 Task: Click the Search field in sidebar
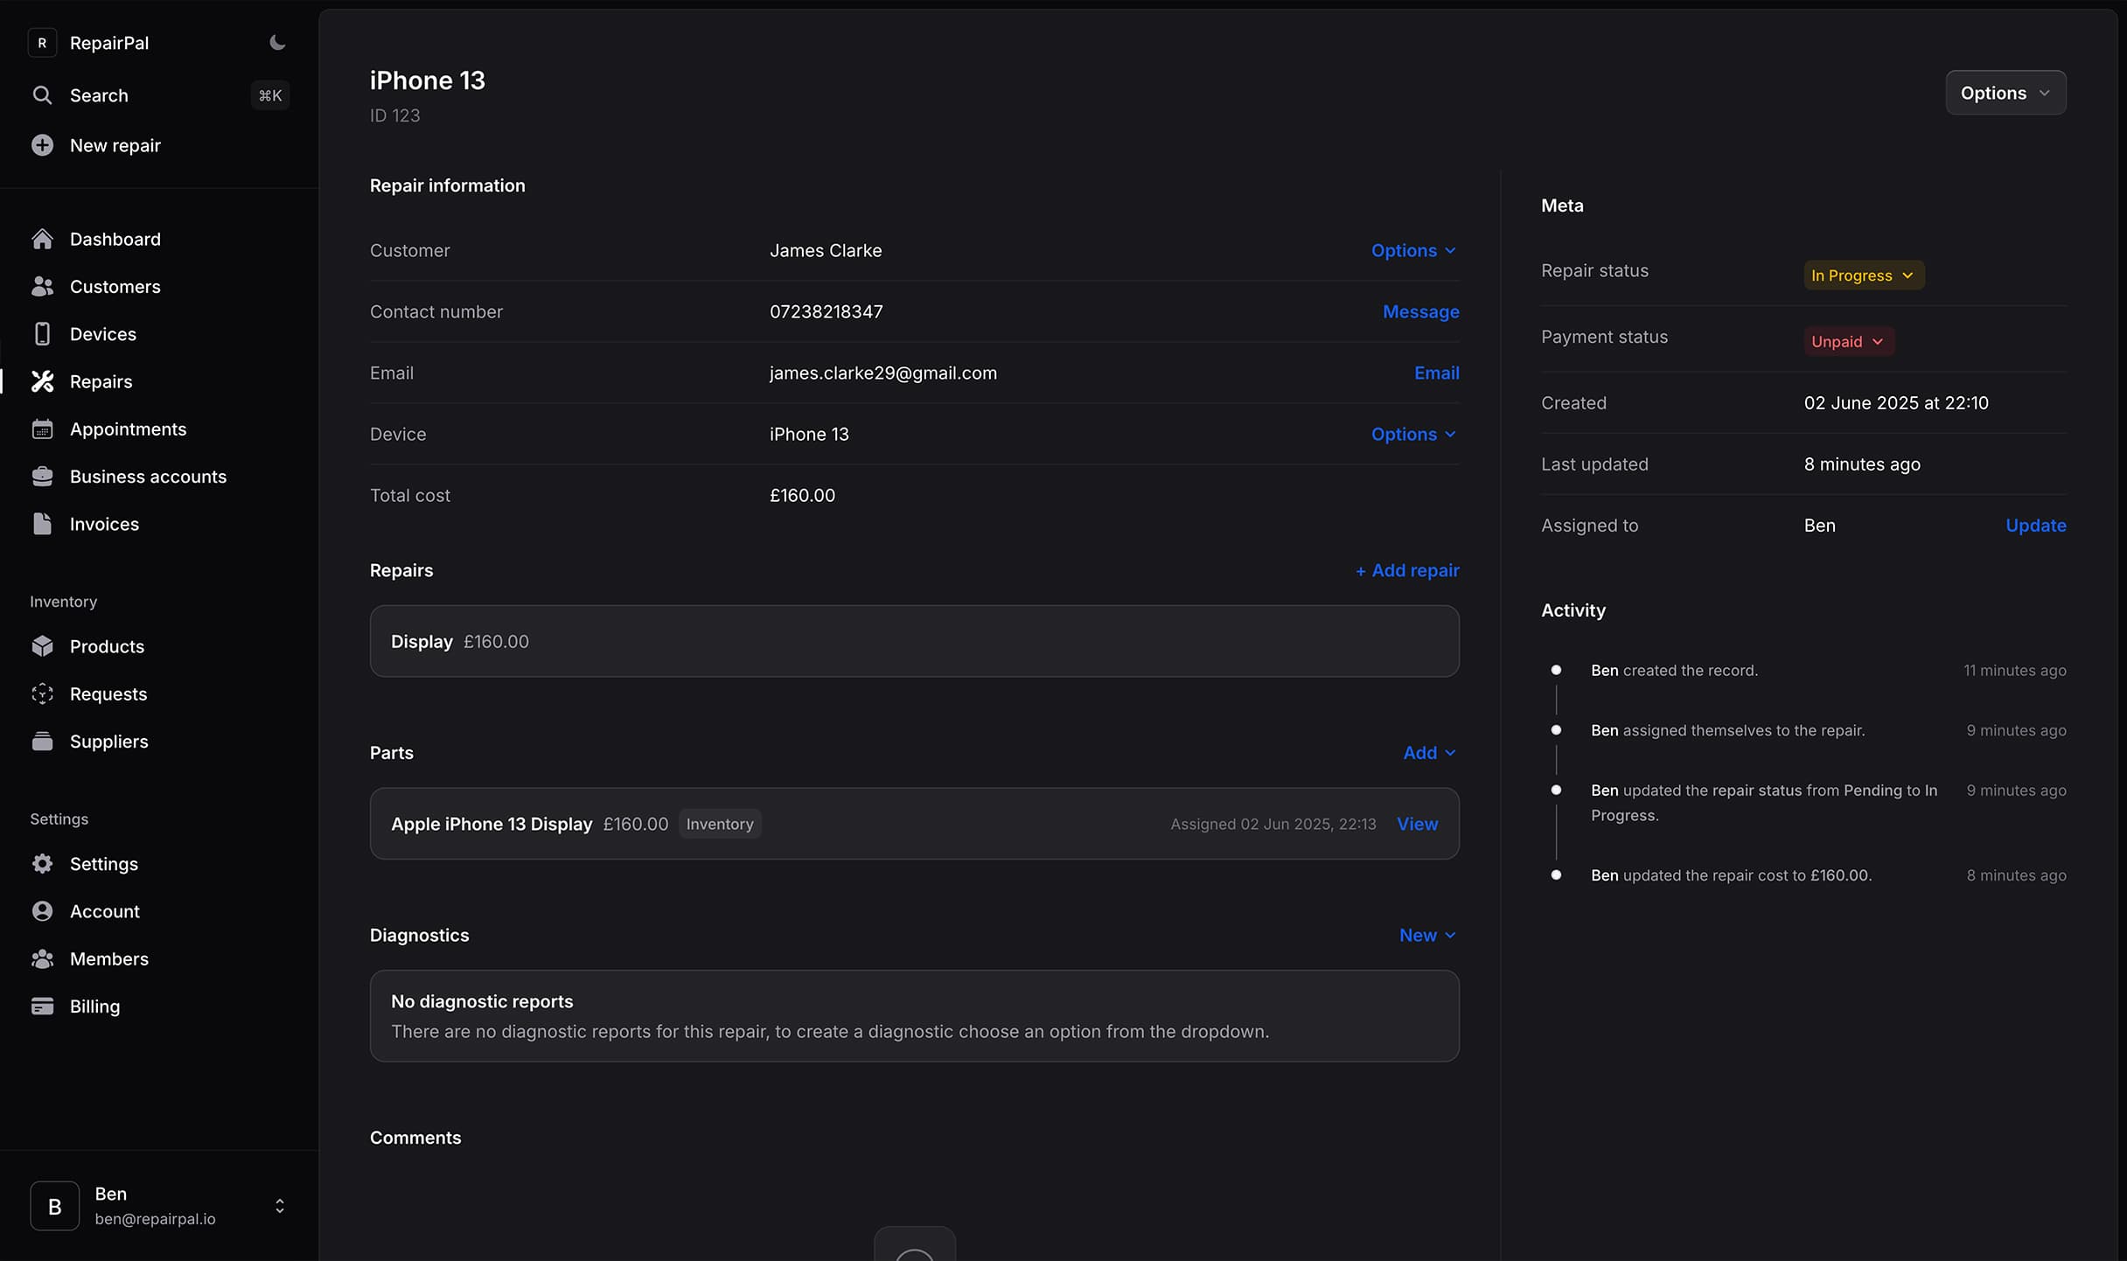159,95
